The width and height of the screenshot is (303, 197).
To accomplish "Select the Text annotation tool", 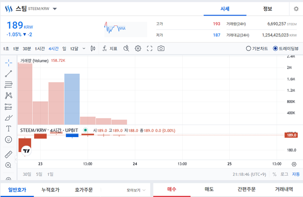I will point(9,128).
